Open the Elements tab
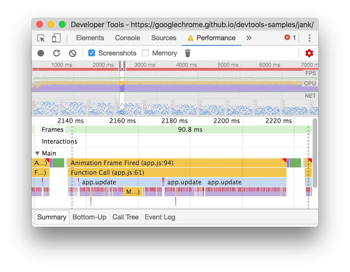Screen dimensions: 350x272 pos(90,38)
